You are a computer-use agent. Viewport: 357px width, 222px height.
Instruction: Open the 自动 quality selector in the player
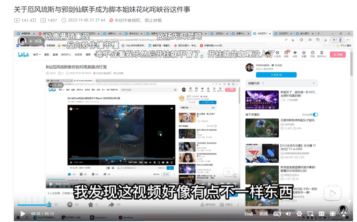[x=249, y=214]
